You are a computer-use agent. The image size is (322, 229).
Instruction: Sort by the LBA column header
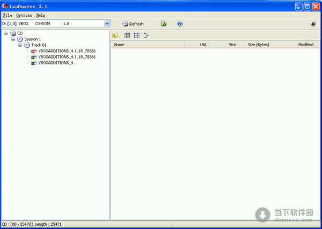click(x=196, y=45)
